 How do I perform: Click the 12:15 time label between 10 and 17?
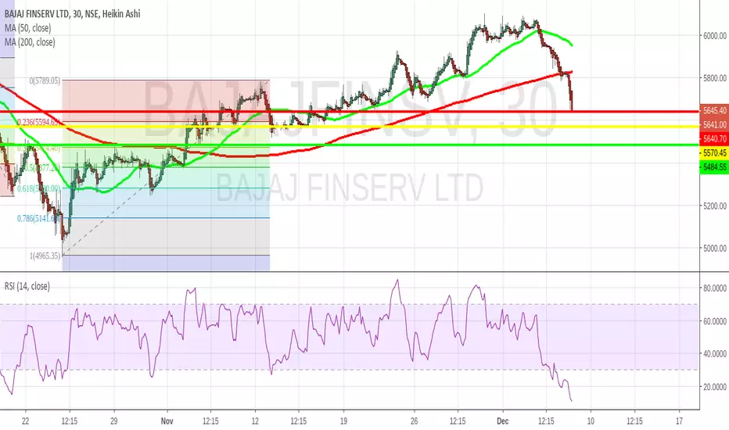pyautogui.click(x=634, y=421)
